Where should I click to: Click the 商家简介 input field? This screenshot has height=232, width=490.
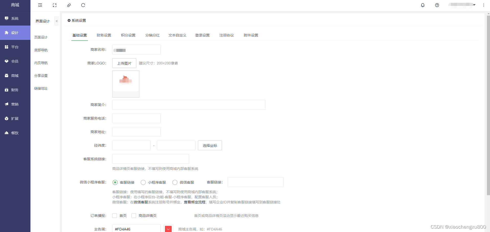tap(189, 105)
